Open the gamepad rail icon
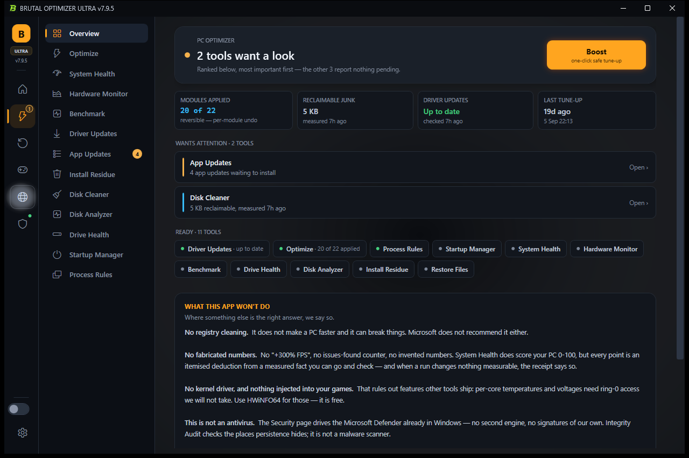 tap(22, 170)
